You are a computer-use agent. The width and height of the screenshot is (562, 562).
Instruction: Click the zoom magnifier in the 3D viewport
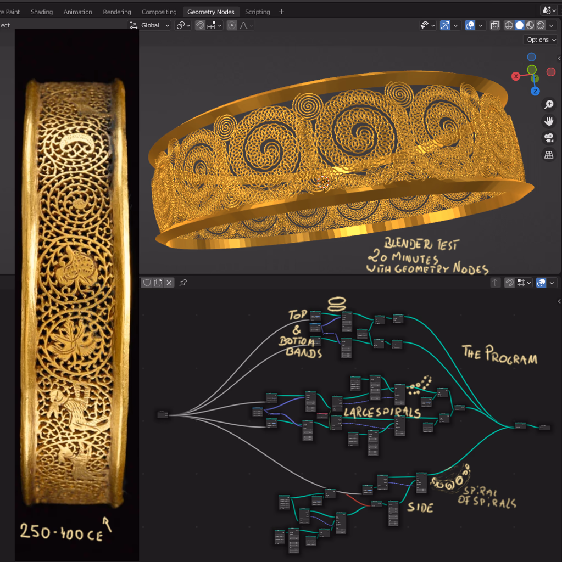click(x=548, y=104)
